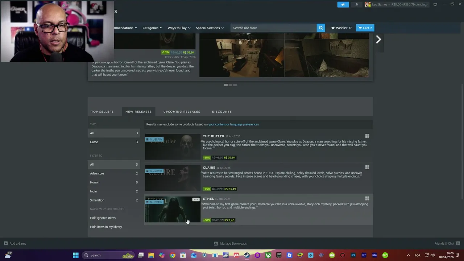Click Add a Game plus icon
The image size is (464, 261).
pos(5,244)
